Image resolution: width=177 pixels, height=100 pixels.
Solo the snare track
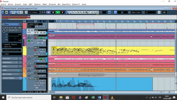coord(32,36)
